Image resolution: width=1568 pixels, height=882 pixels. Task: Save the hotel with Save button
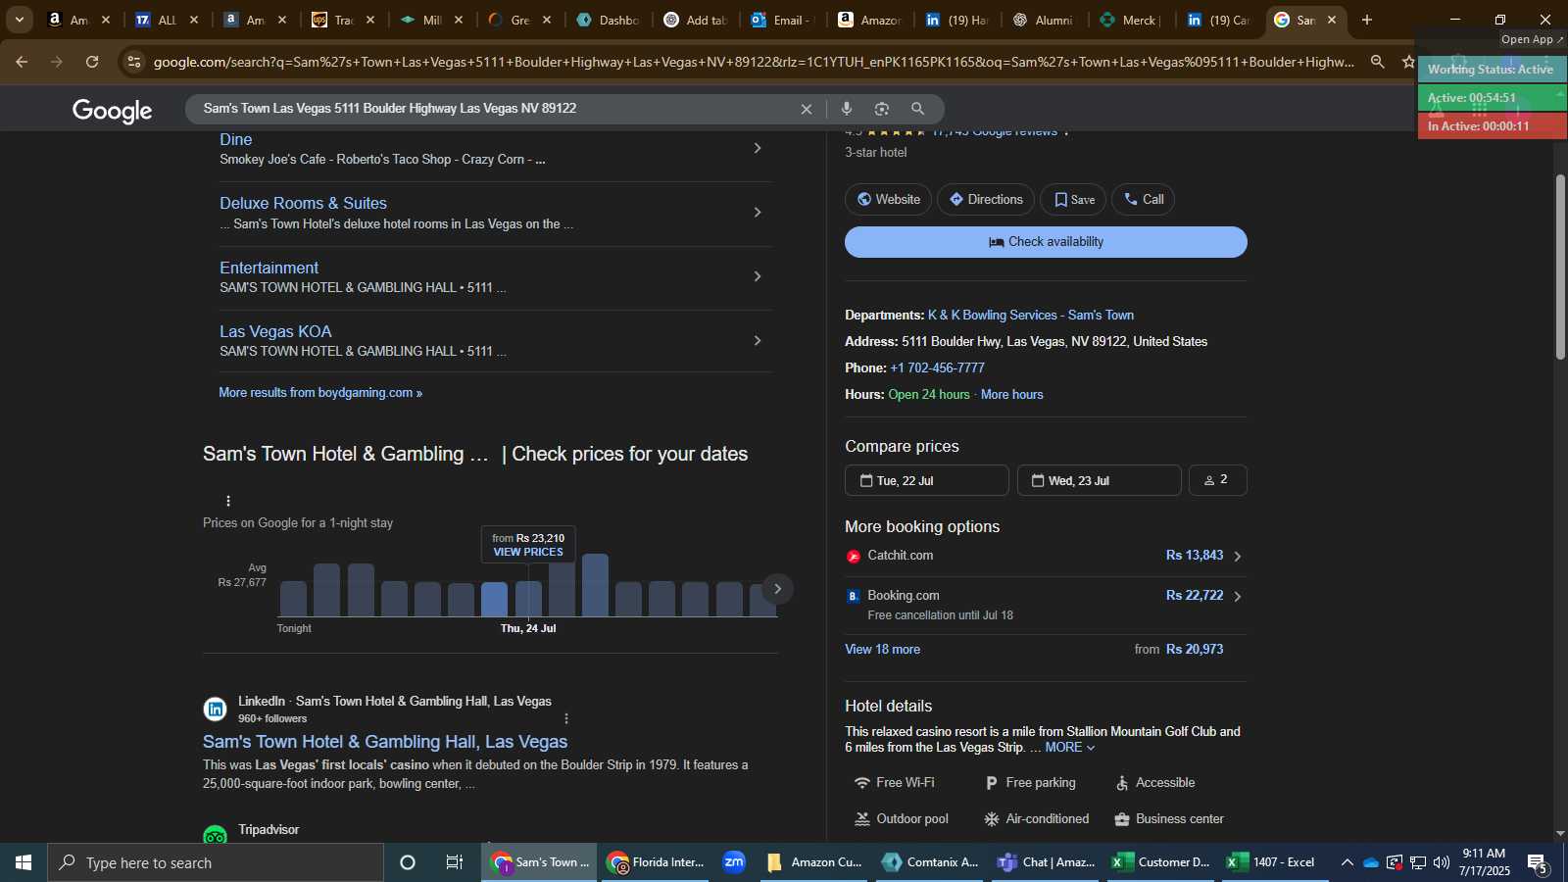pyautogui.click(x=1073, y=199)
